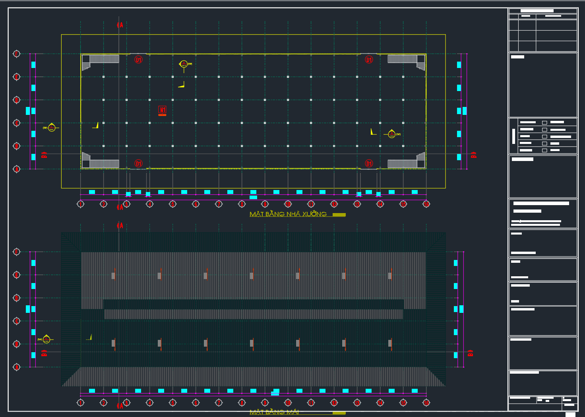585x417 pixels.
Task: Click the upper-left D1 door tag in floor plan
Action: pos(138,60)
